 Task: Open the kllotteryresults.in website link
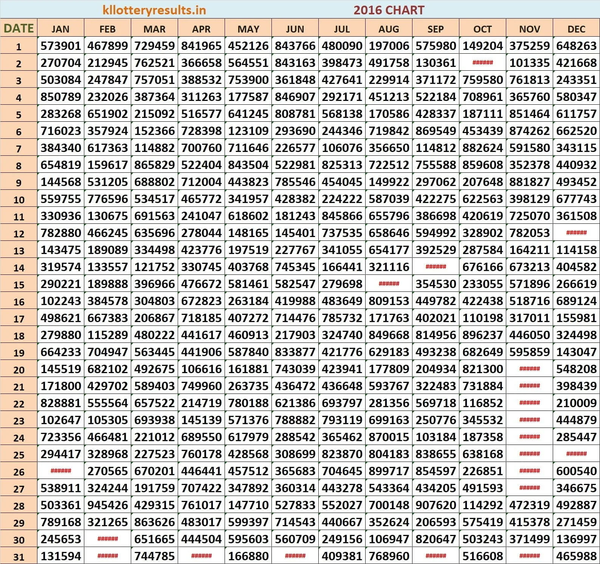point(154,10)
